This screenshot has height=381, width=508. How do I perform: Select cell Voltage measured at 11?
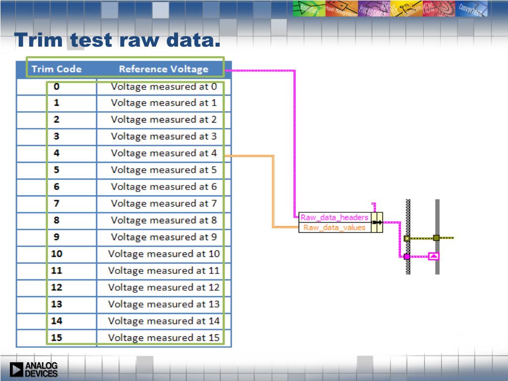coord(164,271)
